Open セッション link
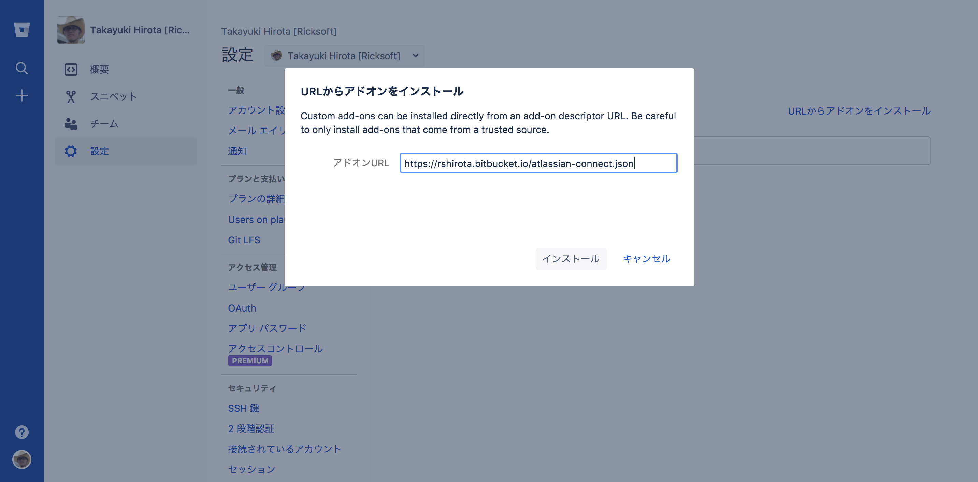This screenshot has width=978, height=482. (x=251, y=469)
